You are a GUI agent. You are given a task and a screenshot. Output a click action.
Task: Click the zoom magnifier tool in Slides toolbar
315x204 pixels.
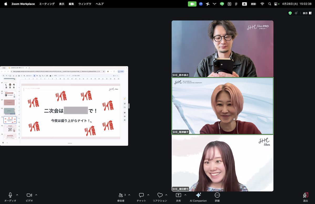[x=24, y=76]
